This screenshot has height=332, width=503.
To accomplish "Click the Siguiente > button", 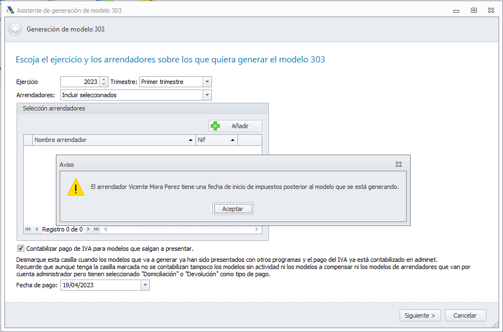I will coord(420,315).
